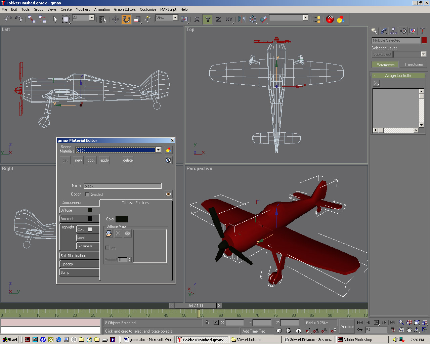Select the Rotate tool in toolbar

[x=126, y=19]
